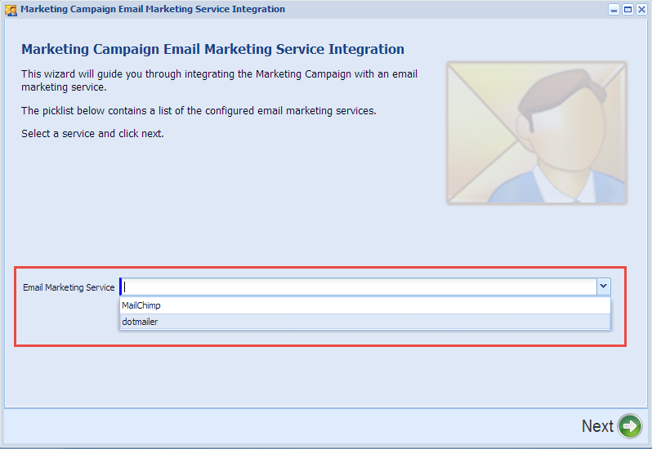This screenshot has height=449, width=652.
Task: Click the 'picklist below contains' sentence
Action: pyautogui.click(x=199, y=111)
